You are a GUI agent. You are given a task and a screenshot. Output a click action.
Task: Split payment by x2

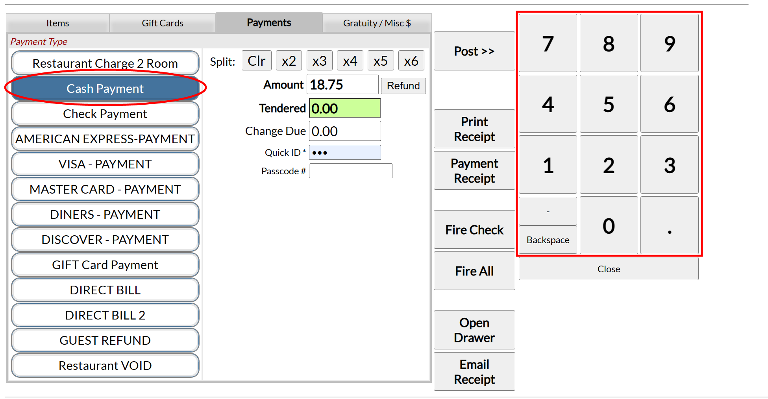[x=289, y=61]
